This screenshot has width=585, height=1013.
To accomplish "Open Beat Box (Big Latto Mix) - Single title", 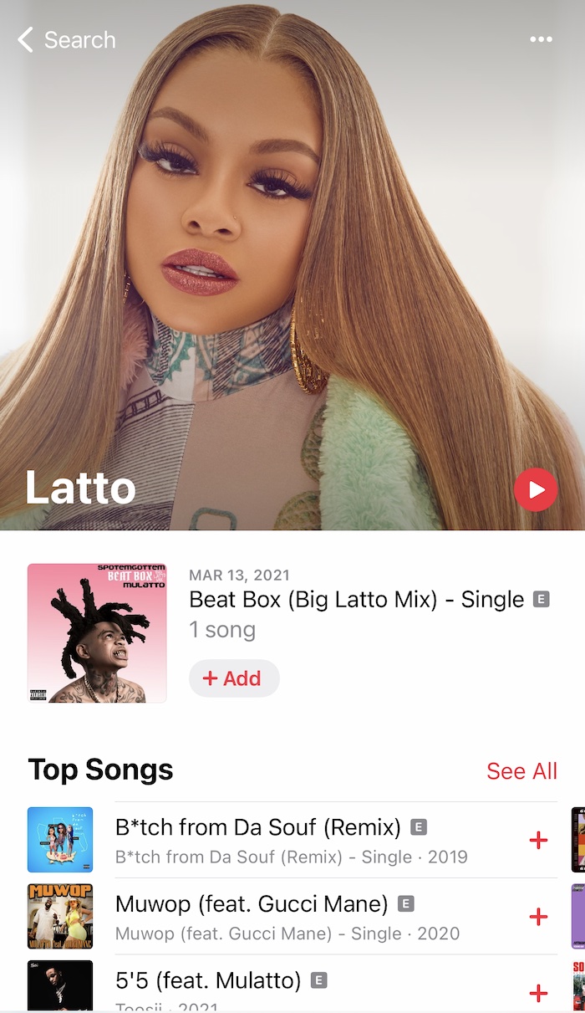I will pyautogui.click(x=357, y=600).
